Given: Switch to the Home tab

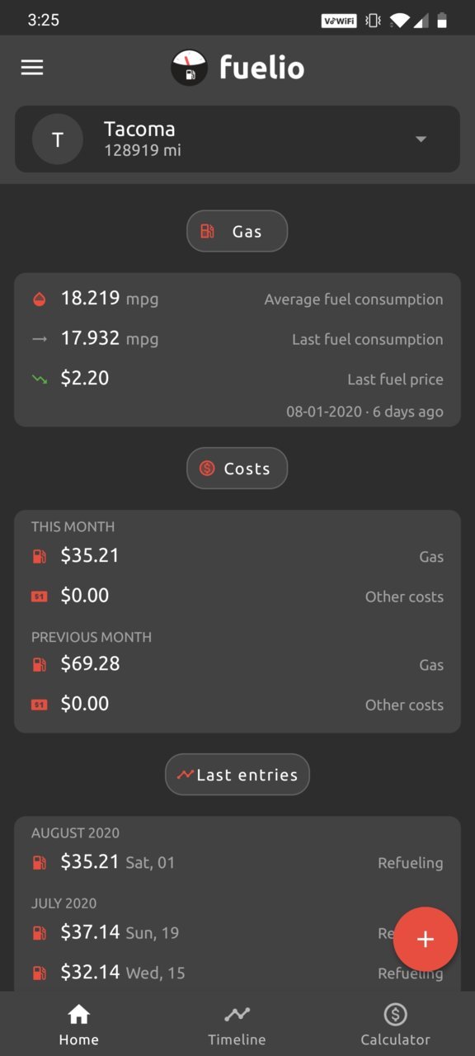Looking at the screenshot, I should coord(78,1025).
